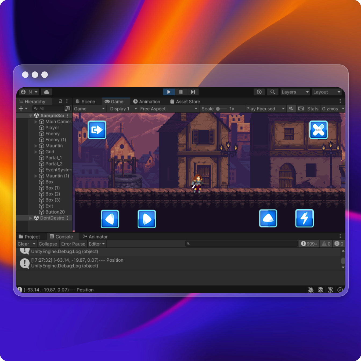This screenshot has width=361, height=361.
Task: Open the Display 1 dropdown
Action: tap(124, 109)
